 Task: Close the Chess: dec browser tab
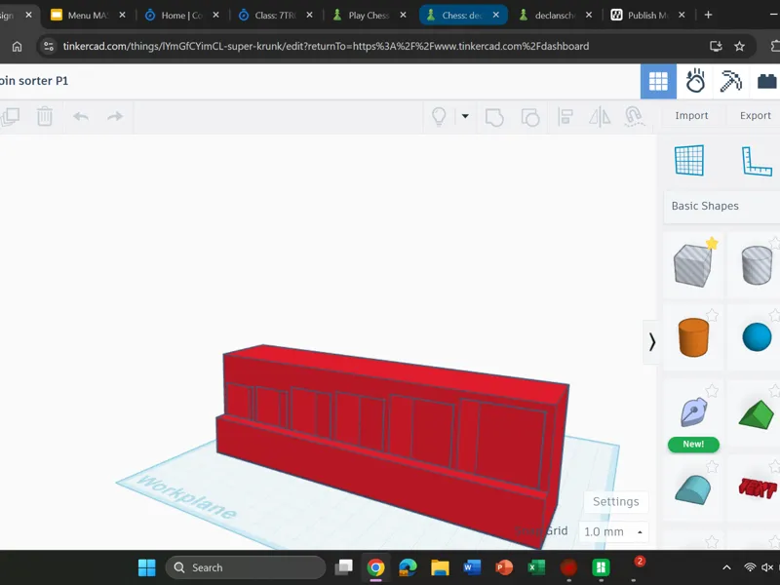496,15
